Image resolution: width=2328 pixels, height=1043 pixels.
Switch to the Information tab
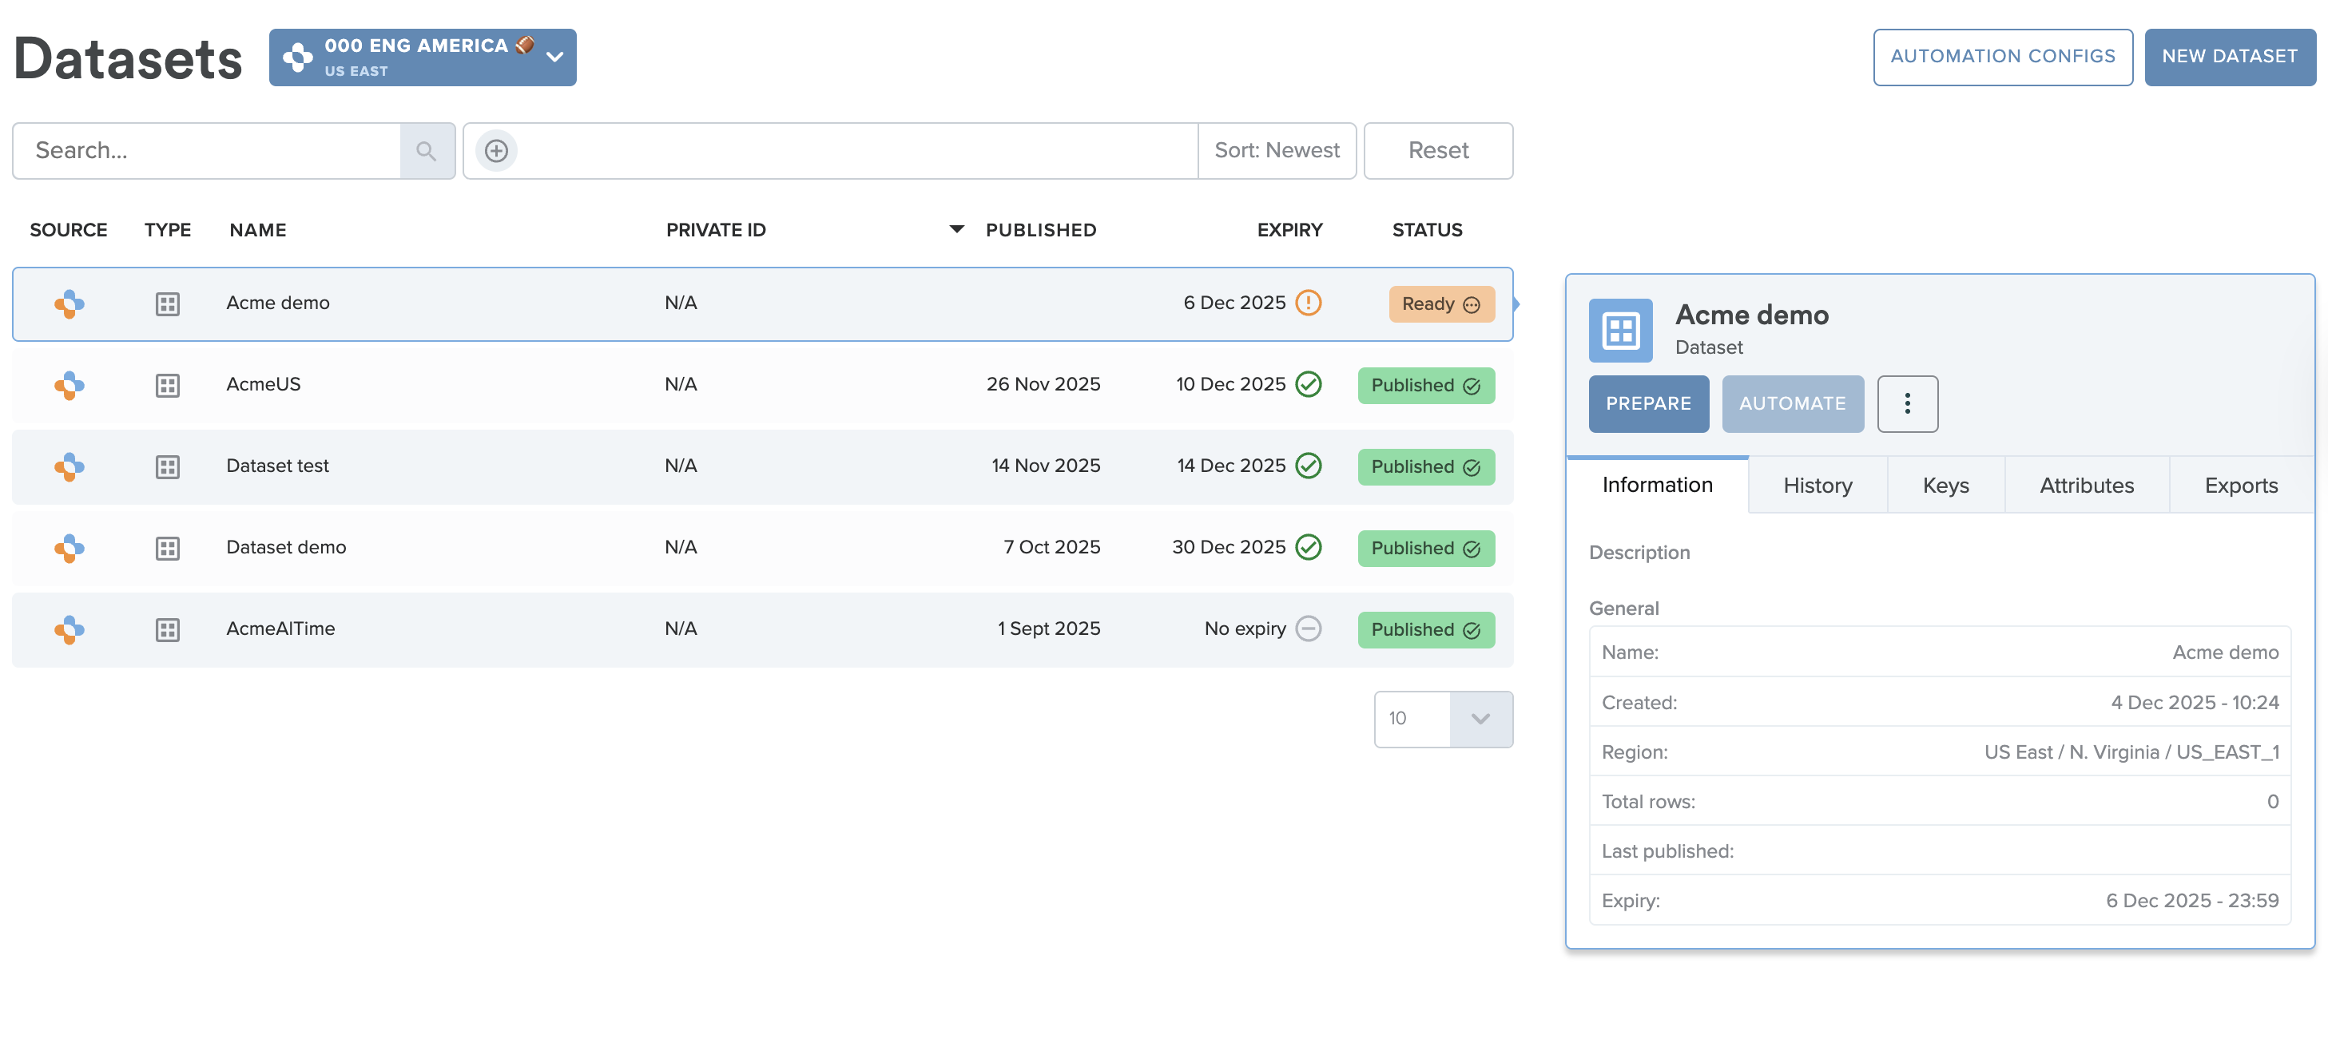pos(1657,485)
